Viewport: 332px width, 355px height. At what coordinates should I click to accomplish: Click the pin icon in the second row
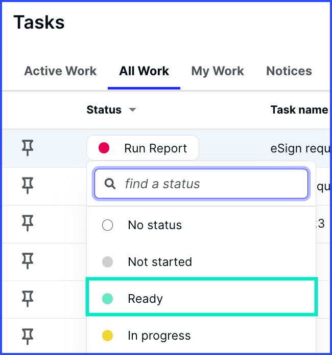pos(28,186)
